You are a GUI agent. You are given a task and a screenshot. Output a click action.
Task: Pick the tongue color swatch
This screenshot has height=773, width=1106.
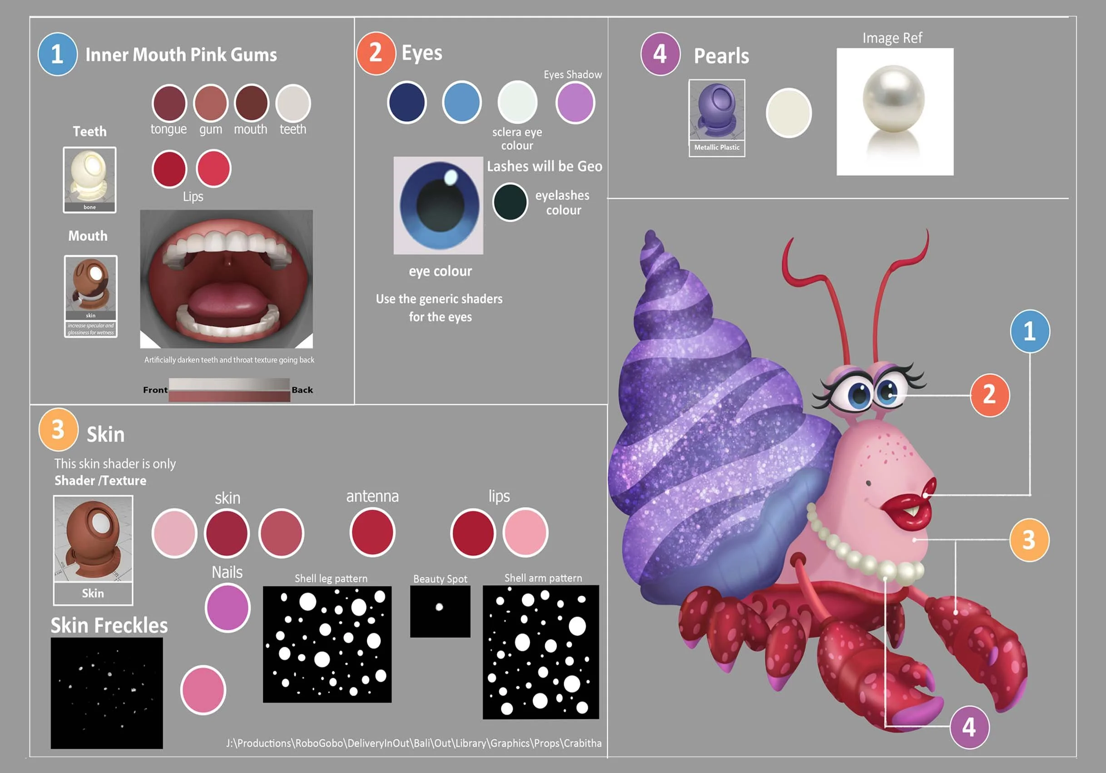(169, 103)
